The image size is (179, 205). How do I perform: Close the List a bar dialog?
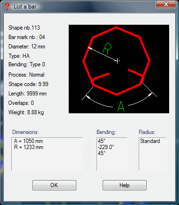pyautogui.click(x=166, y=4)
